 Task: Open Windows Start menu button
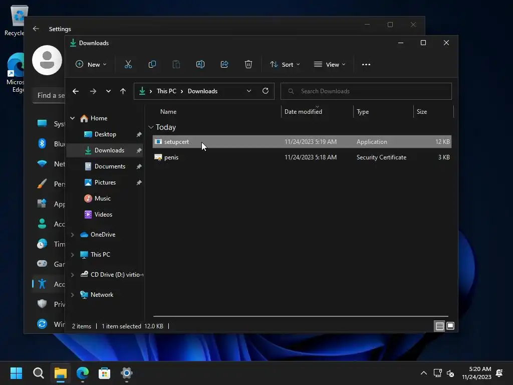coord(16,373)
